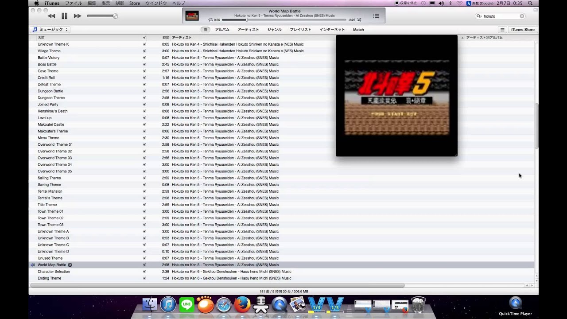Click the horizontal scrollbar below the list
Screen dimensions: 567x319
(x=217, y=285)
